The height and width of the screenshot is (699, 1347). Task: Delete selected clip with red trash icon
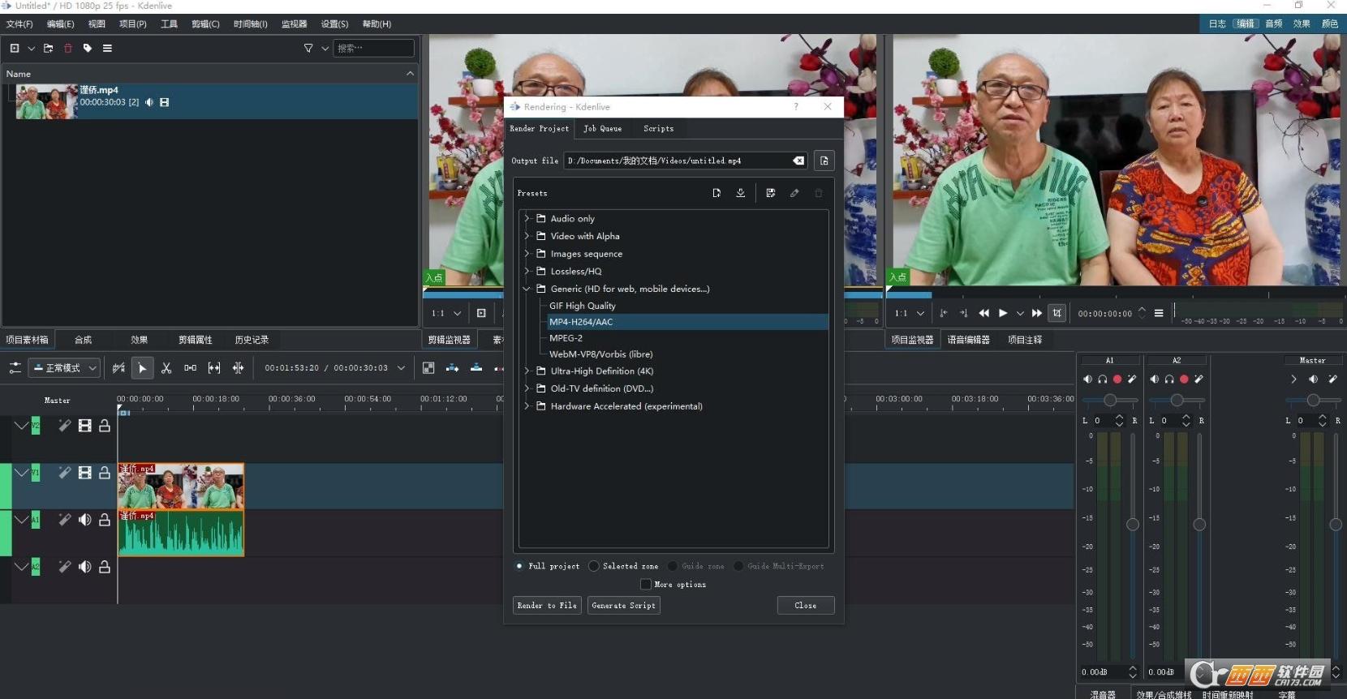pos(68,49)
